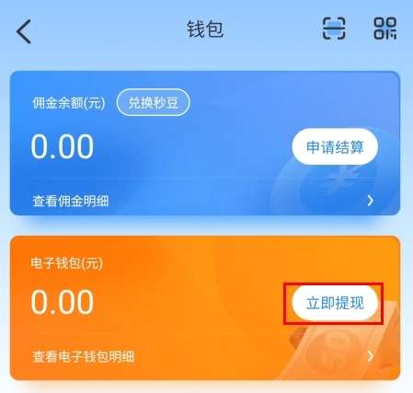Click the 立即提现 button
The width and height of the screenshot is (413, 393).
click(335, 303)
